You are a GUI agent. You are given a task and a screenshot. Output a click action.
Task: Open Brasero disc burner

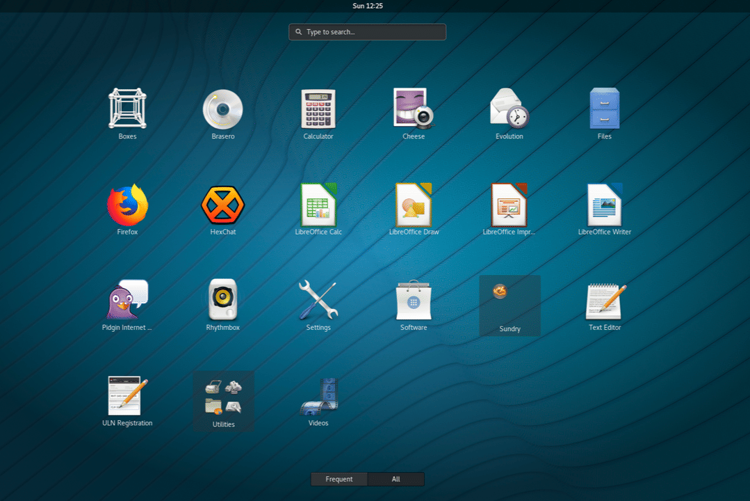pos(222,111)
